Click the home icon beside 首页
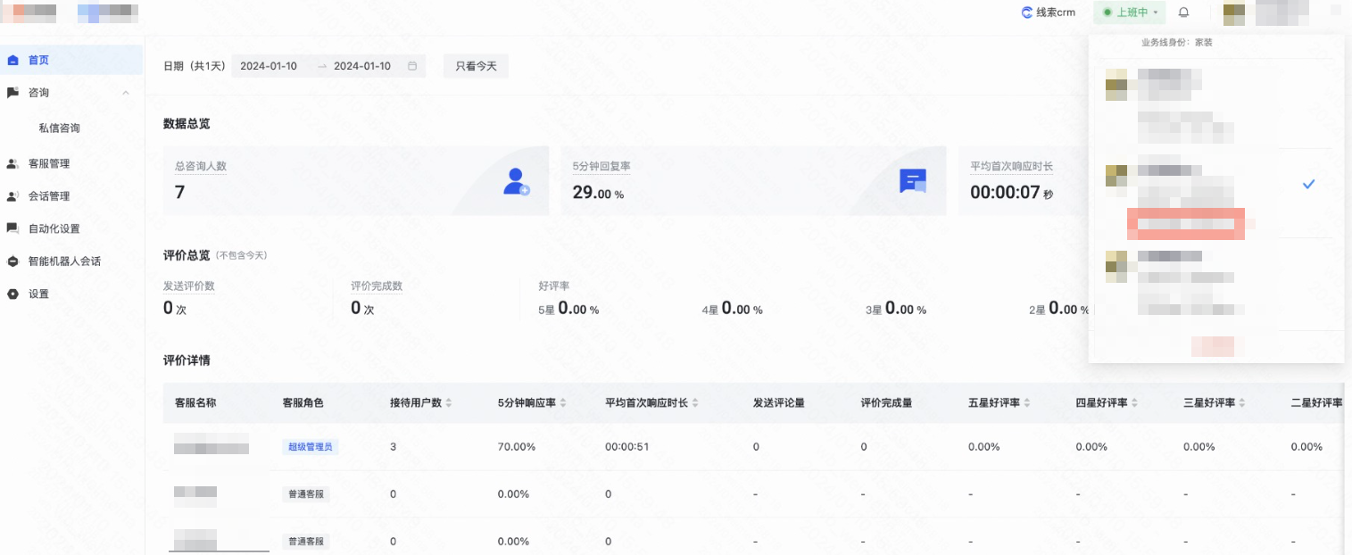Image resolution: width=1352 pixels, height=555 pixels. click(x=12, y=60)
